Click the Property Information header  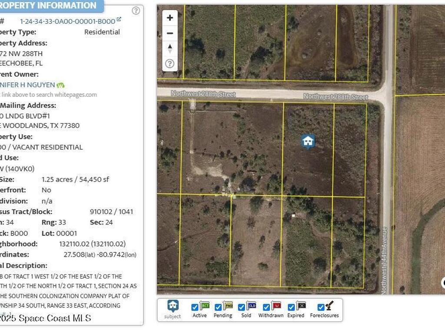pos(48,6)
